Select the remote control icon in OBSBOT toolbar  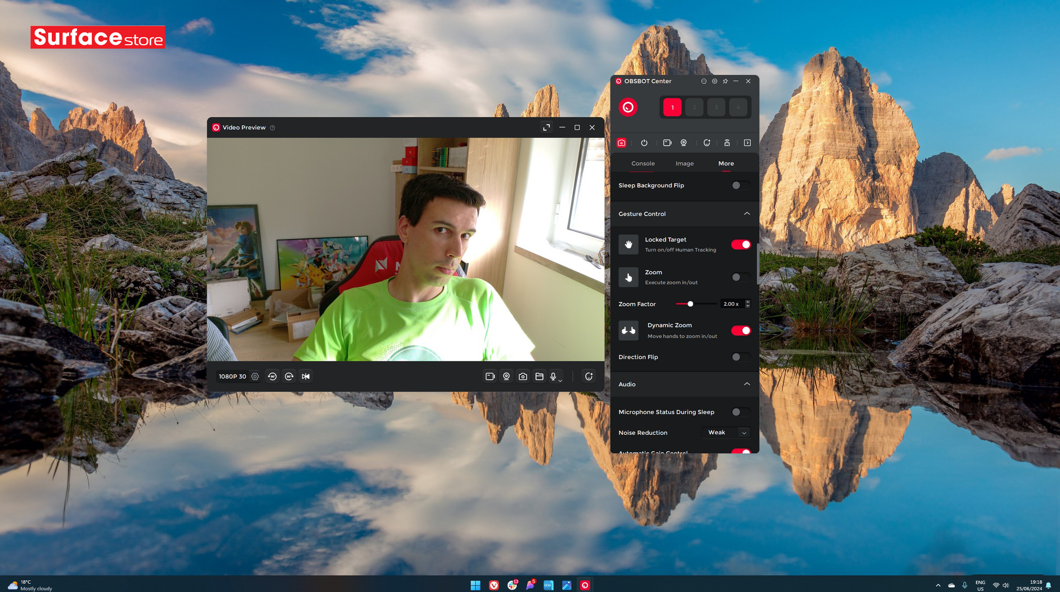pyautogui.click(x=727, y=142)
